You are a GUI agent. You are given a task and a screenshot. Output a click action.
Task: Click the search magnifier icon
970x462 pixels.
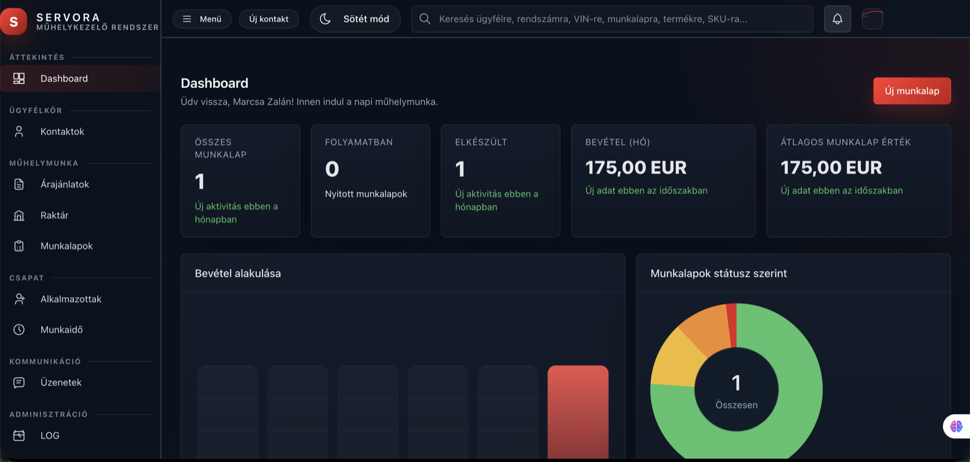pos(425,19)
